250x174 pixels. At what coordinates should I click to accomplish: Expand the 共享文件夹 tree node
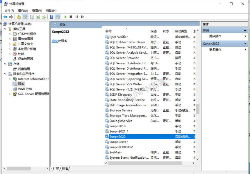pyautogui.click(x=10, y=44)
